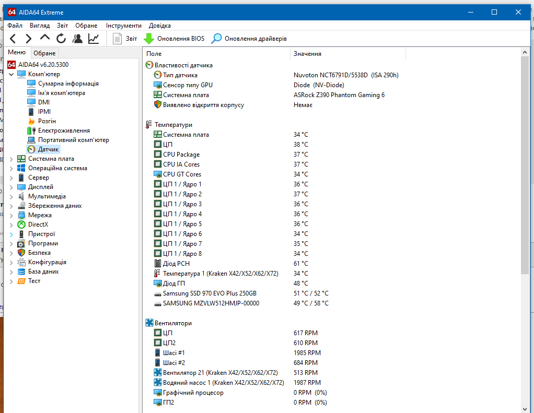The height and width of the screenshot is (413, 534).
Task: Click the Значення column header
Action: [x=348, y=54]
